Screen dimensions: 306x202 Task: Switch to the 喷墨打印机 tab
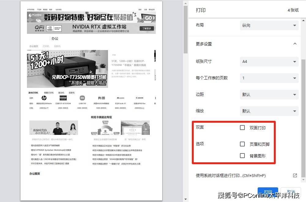point(49,92)
